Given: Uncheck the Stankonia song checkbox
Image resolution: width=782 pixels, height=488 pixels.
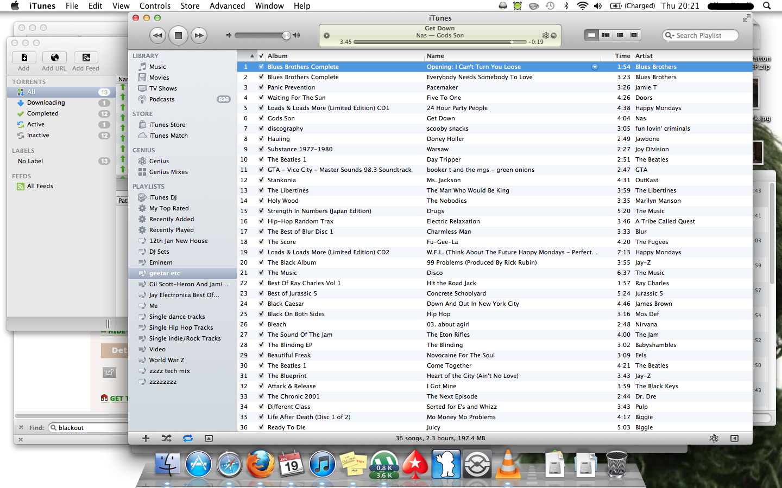Looking at the screenshot, I should pos(261,180).
